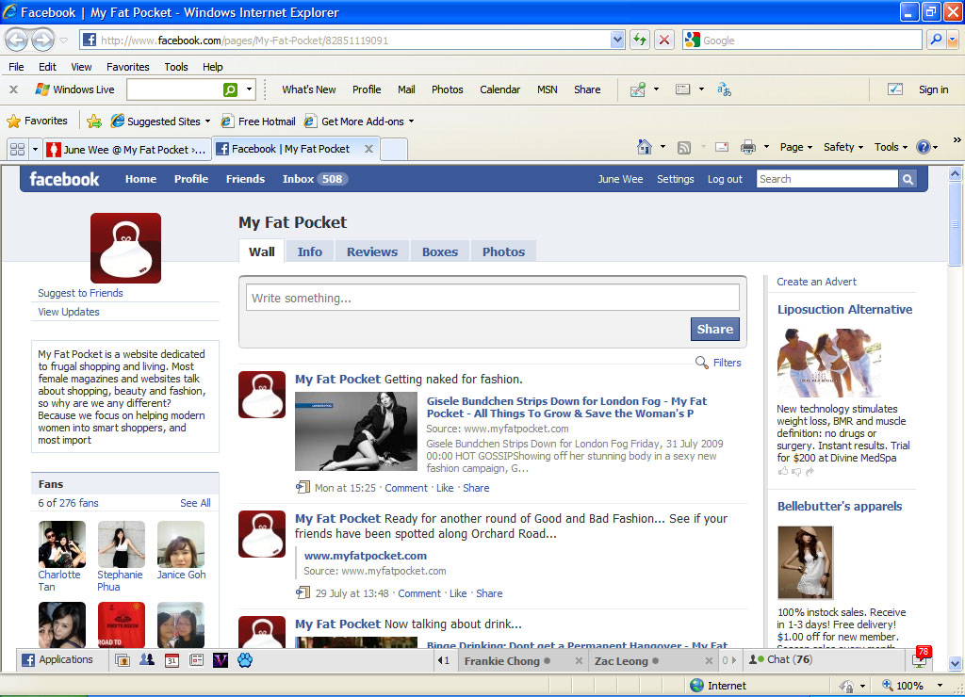Open the Gisele Bundchen Strips Down article link
This screenshot has width=965, height=697.
click(x=566, y=407)
